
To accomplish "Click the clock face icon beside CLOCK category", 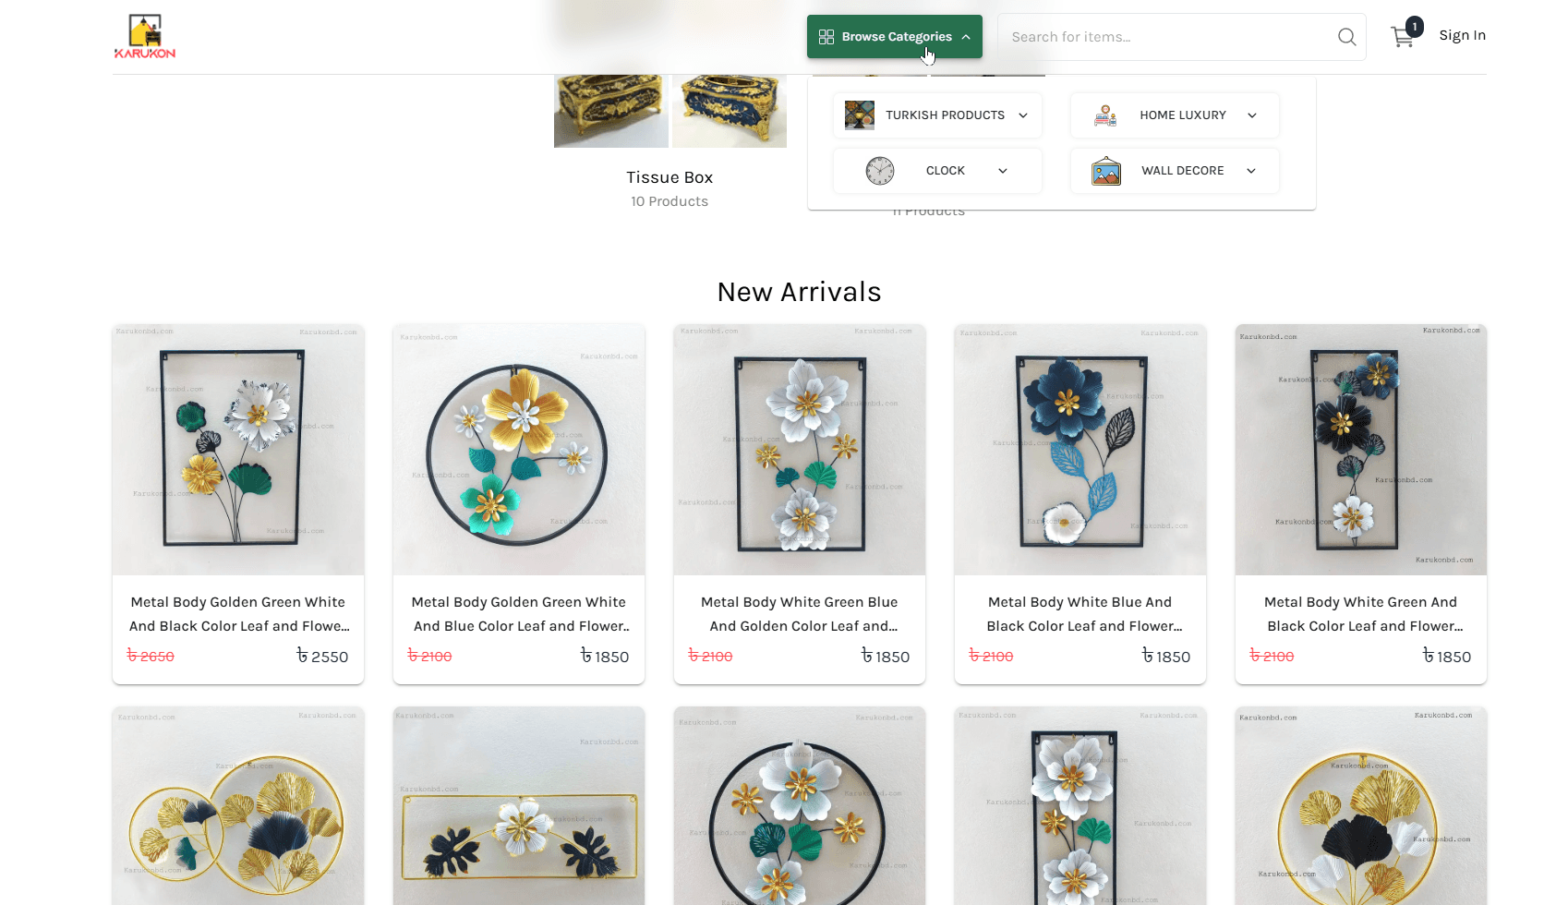I will (878, 170).
